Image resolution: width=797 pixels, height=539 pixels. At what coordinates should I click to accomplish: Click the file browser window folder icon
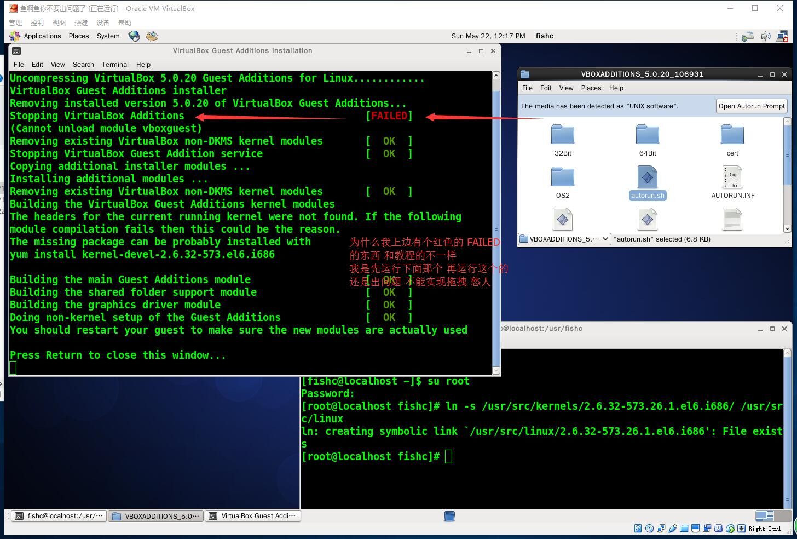pos(525,74)
